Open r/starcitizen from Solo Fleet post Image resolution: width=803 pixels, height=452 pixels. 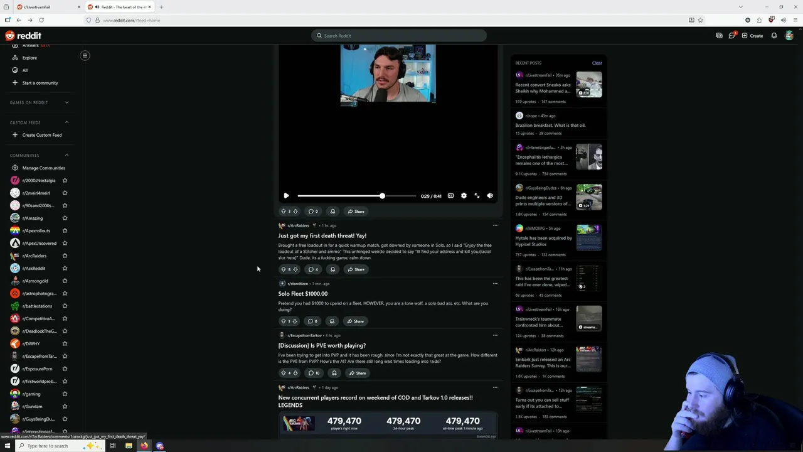click(297, 284)
